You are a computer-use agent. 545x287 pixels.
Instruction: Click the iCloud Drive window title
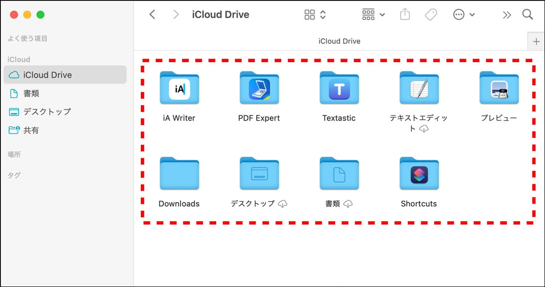[221, 15]
